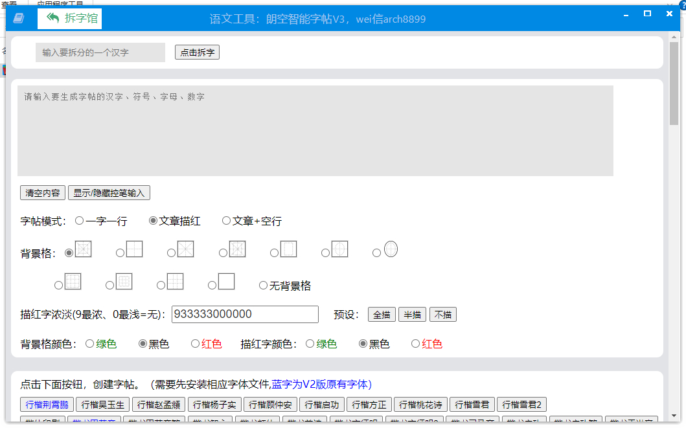Create copybook with 行楷启功 font
Image resolution: width=686 pixels, height=428 pixels.
point(322,405)
